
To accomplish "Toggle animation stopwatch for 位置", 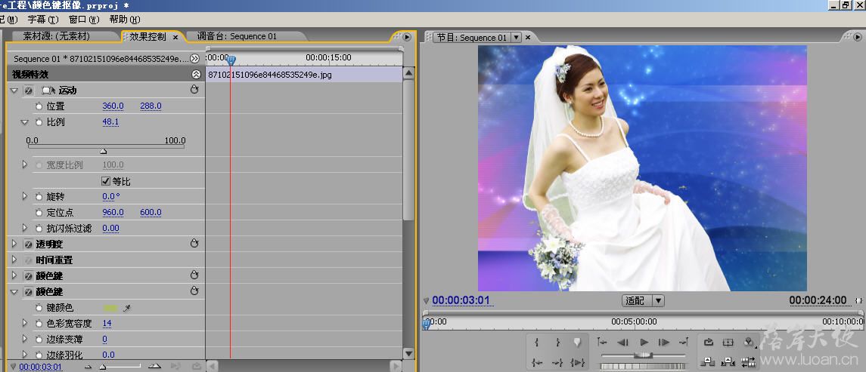I will [x=39, y=106].
